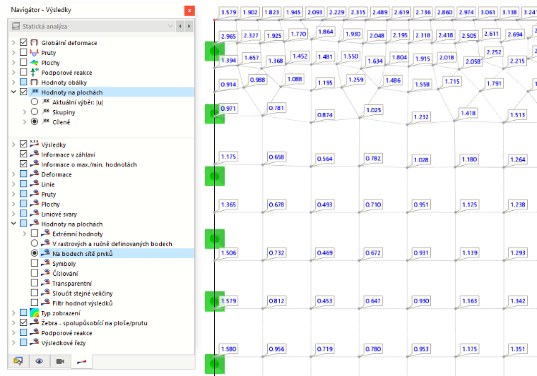Click the 0.453 mesh value label
Viewport: 537px width, 376px height.
[324, 301]
